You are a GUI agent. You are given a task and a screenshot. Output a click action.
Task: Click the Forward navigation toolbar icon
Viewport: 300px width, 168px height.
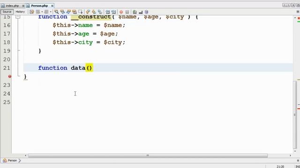point(46,12)
